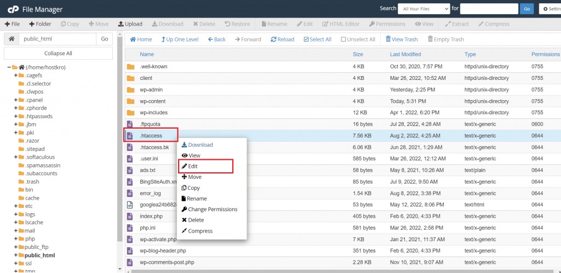
Task: Expand the etc tree folder
Action: click(x=16, y=206)
